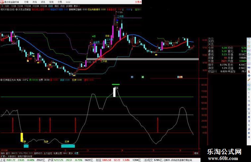The height and width of the screenshot is (162, 251).
Task: Open the 关联报价 tab
Action: coord(12,156)
